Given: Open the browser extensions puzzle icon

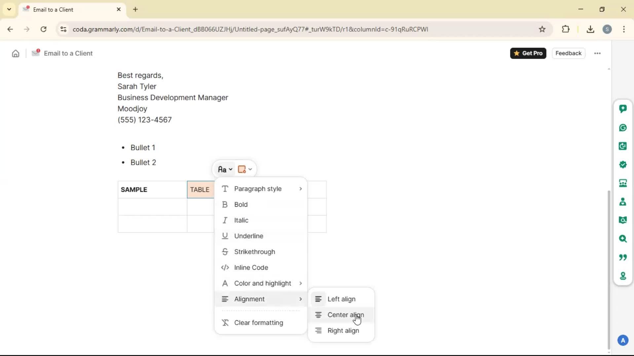Looking at the screenshot, I should 566,29.
